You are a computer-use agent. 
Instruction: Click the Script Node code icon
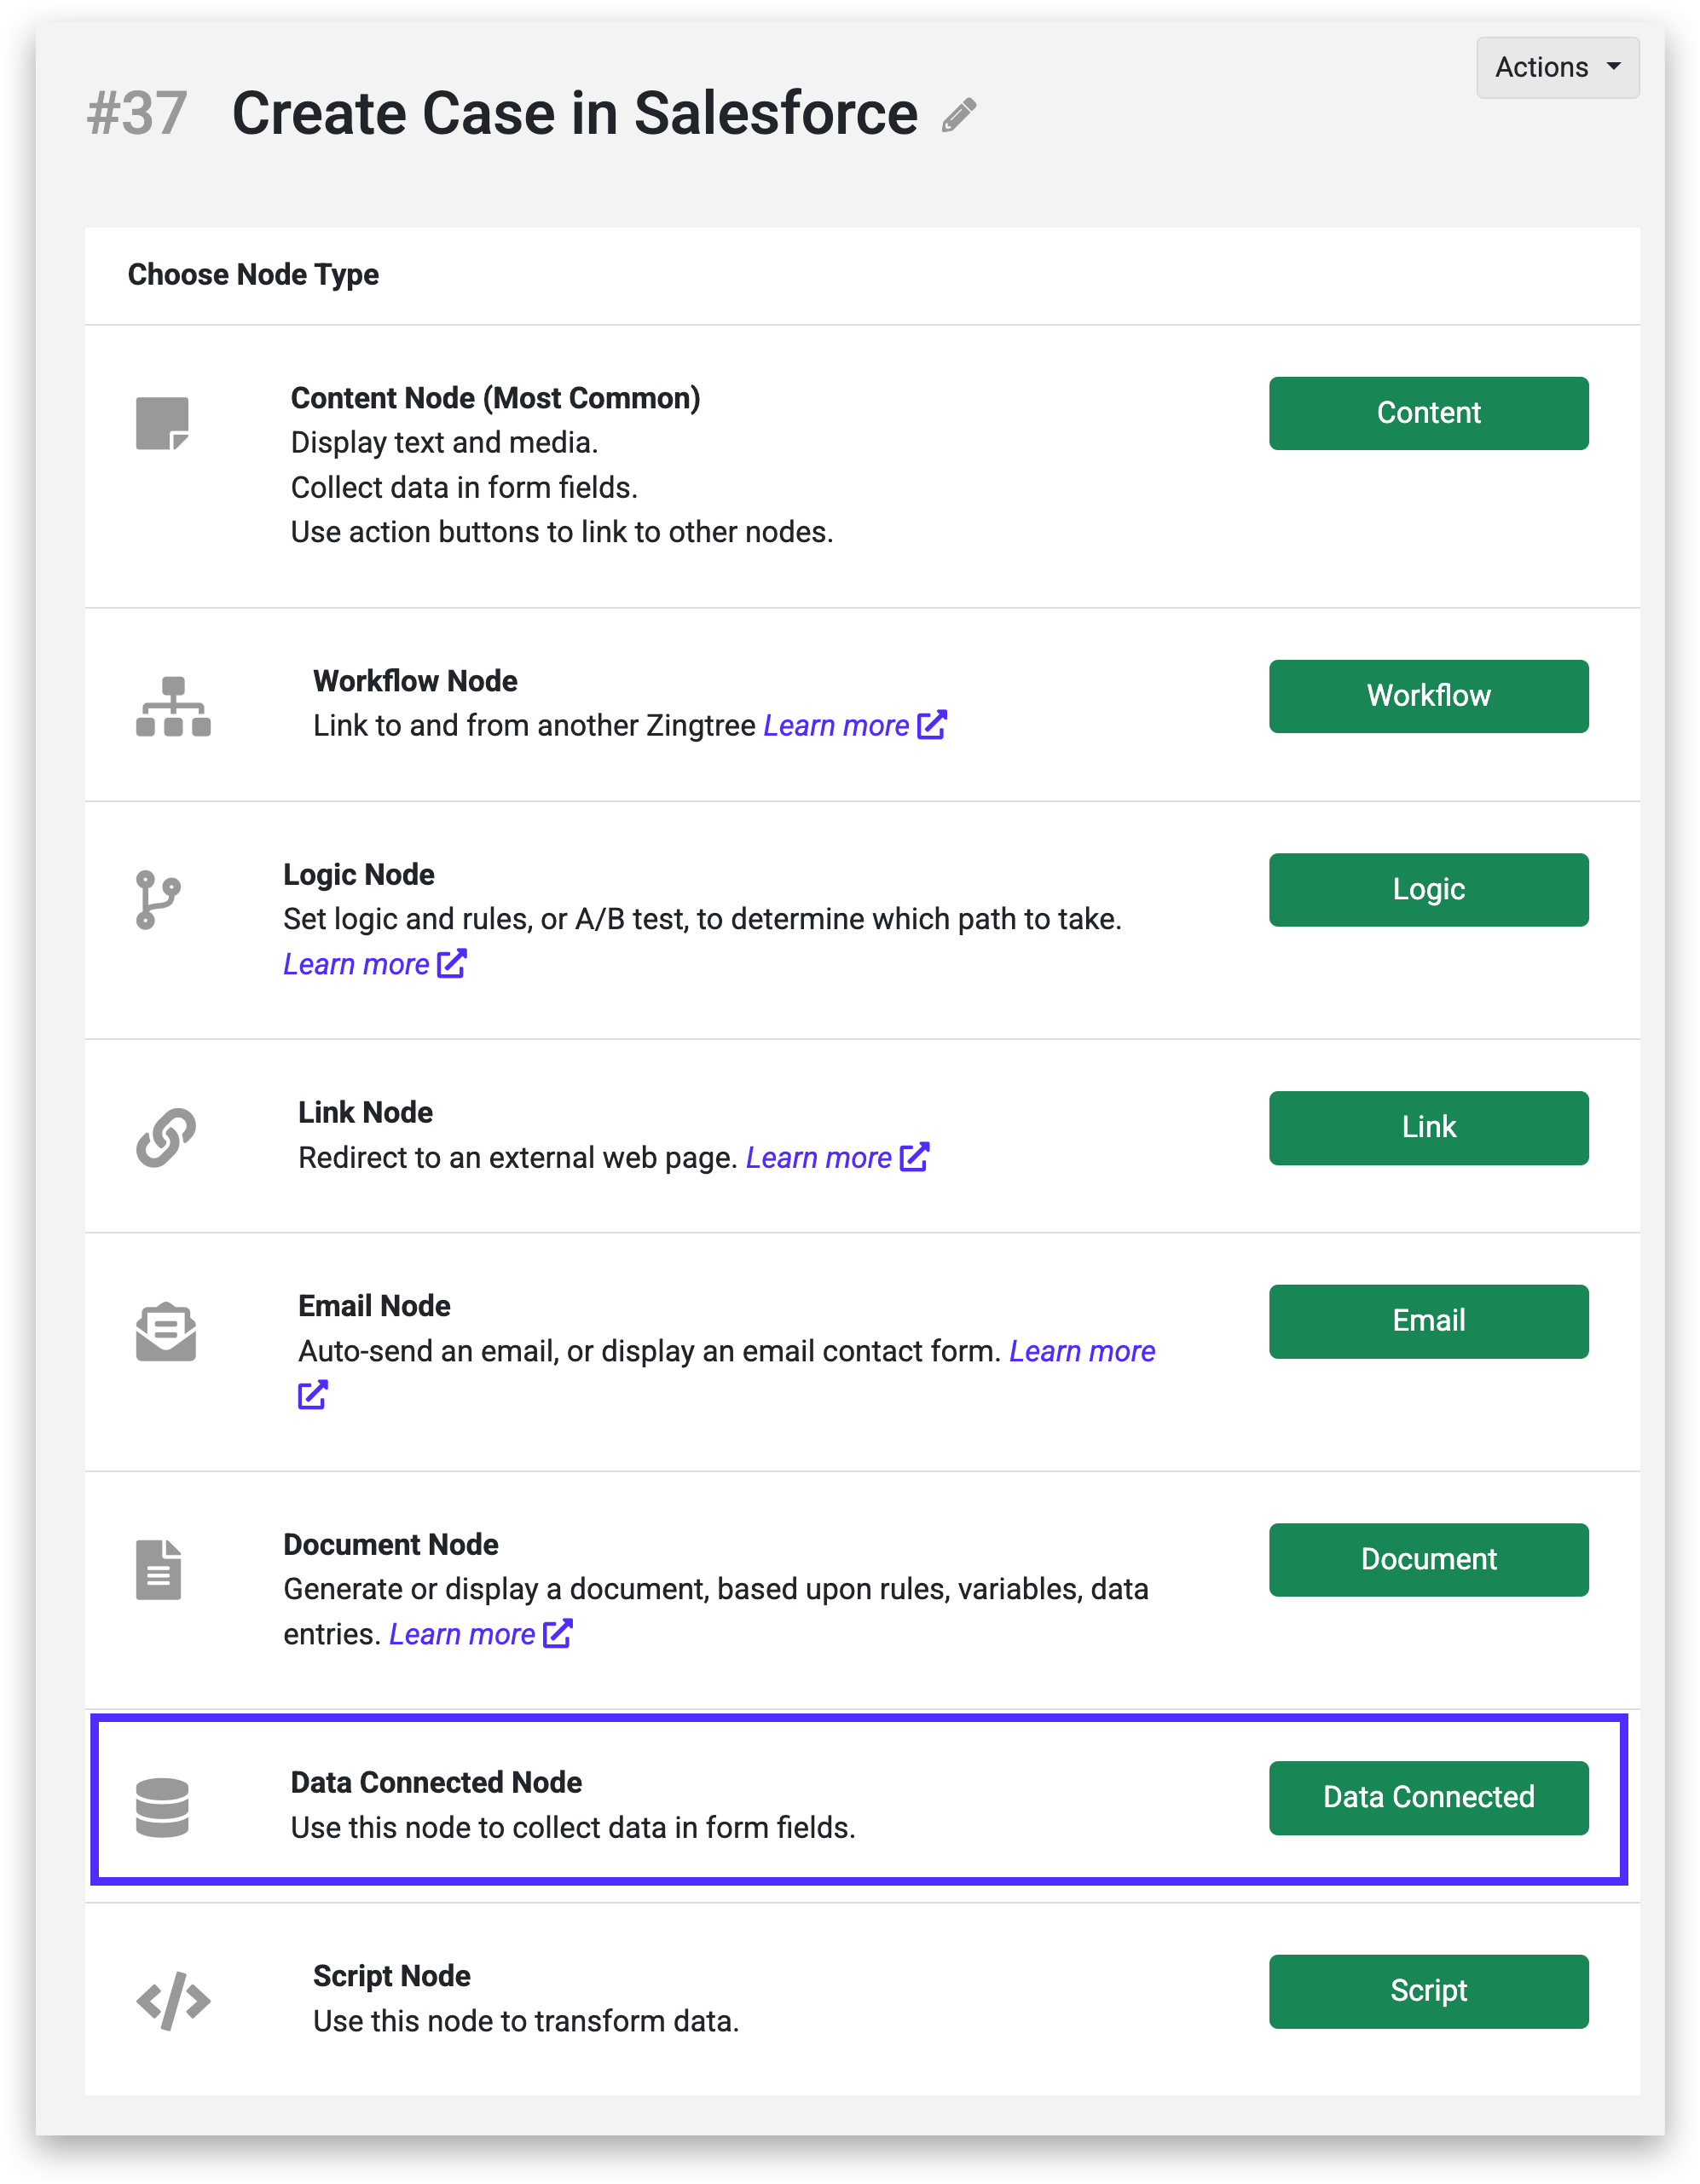173,2000
